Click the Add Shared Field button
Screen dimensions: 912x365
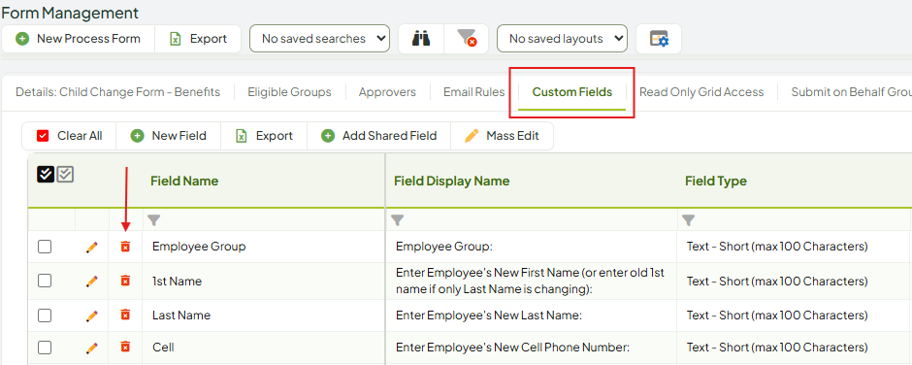point(378,136)
